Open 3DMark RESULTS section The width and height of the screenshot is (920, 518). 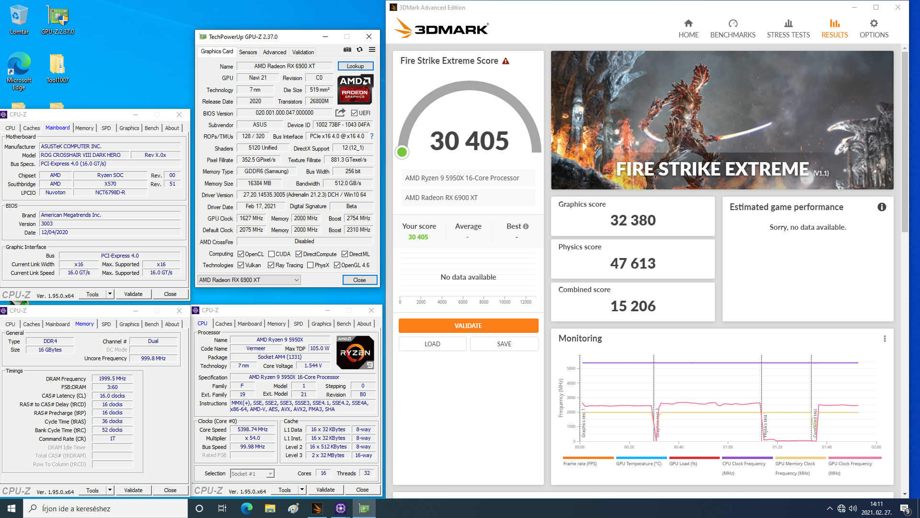click(x=835, y=29)
